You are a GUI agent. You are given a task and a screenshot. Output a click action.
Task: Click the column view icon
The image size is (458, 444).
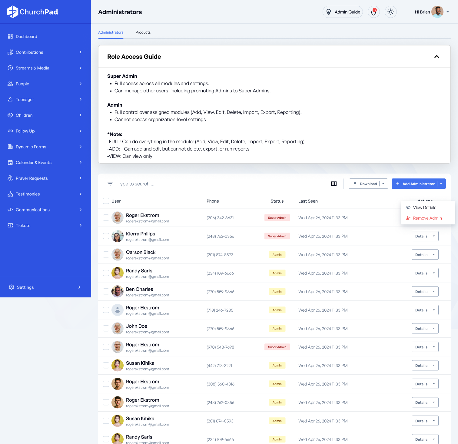334,184
